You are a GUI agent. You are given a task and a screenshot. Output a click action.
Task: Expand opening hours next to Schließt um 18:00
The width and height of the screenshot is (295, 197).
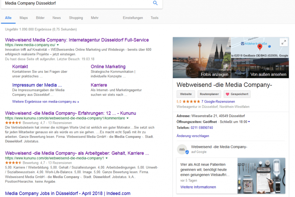pyautogui.click(x=249, y=122)
